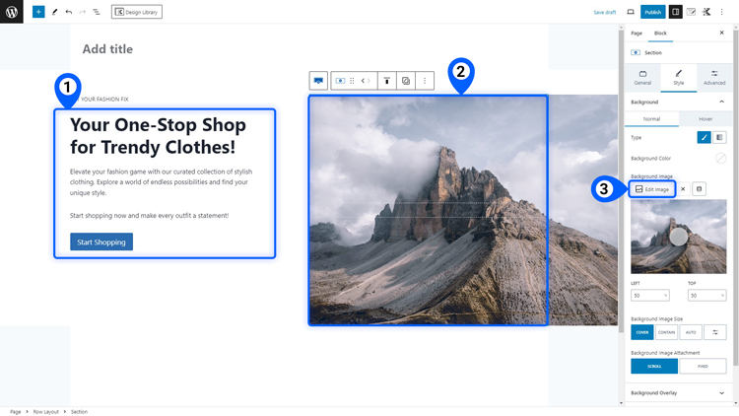
Task: Open the block inserter plus button
Action: (38, 12)
